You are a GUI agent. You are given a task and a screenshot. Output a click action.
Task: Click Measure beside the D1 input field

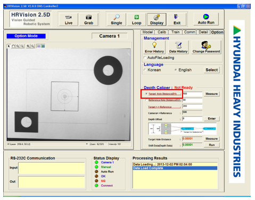click(211, 94)
